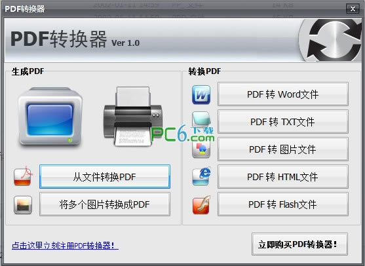Click the image file icon beside PDF转图片
The width and height of the screenshot is (365, 266).
(201, 149)
